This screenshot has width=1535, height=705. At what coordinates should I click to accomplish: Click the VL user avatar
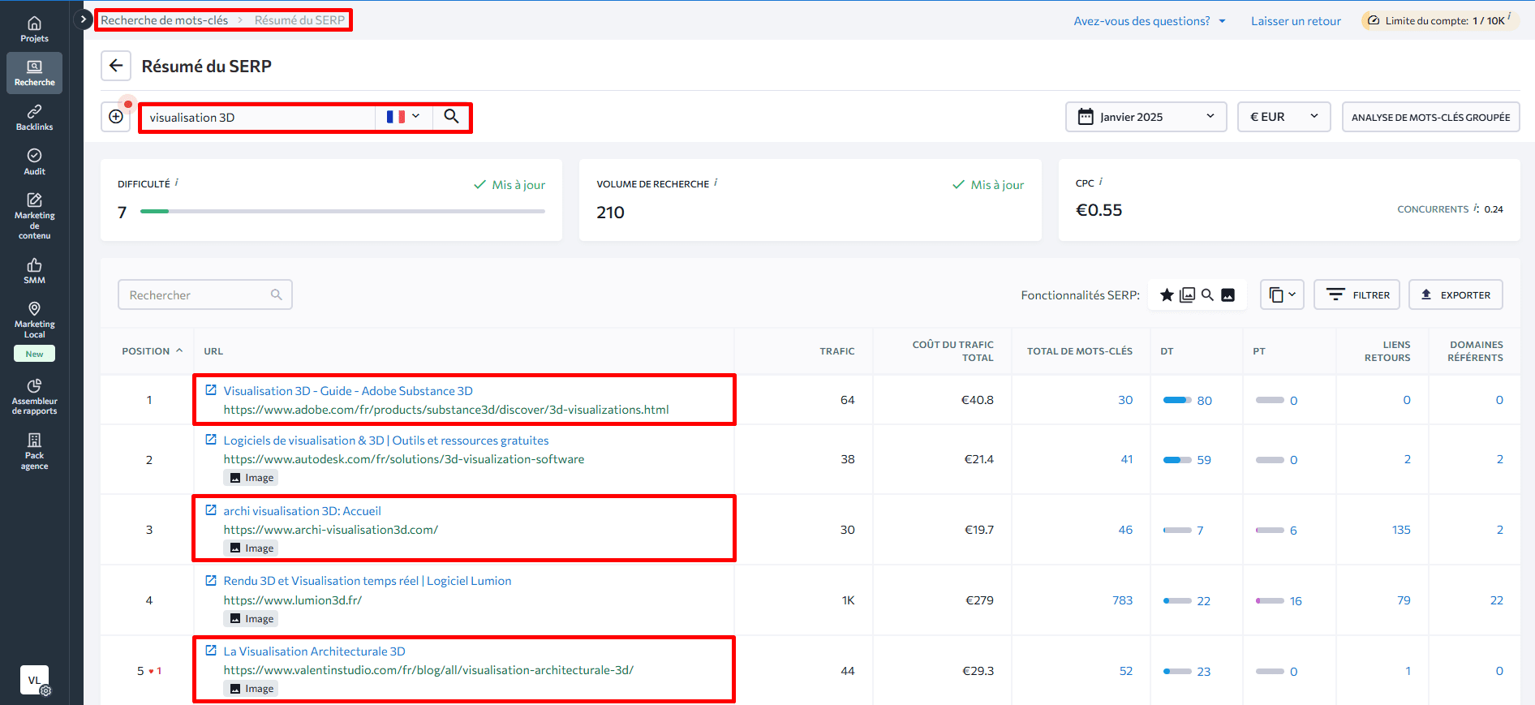(34, 680)
